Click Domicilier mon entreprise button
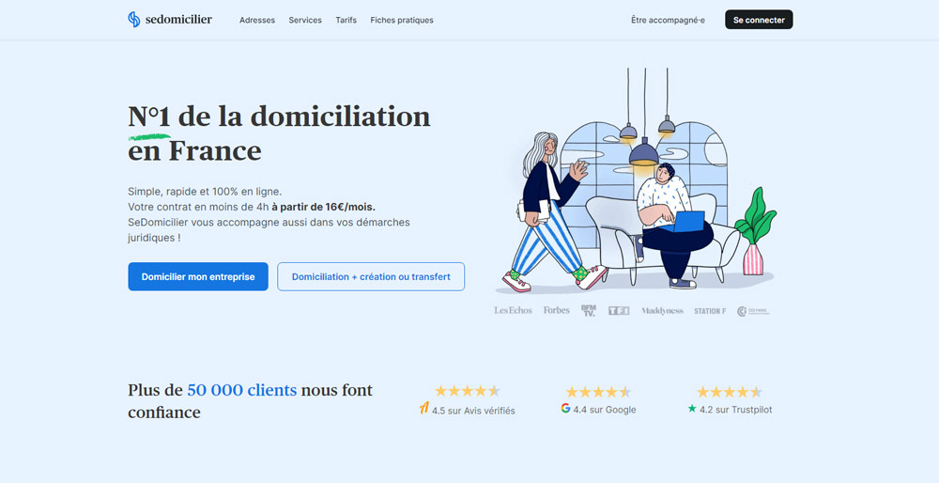Viewport: 939px width, 483px height. pos(198,277)
